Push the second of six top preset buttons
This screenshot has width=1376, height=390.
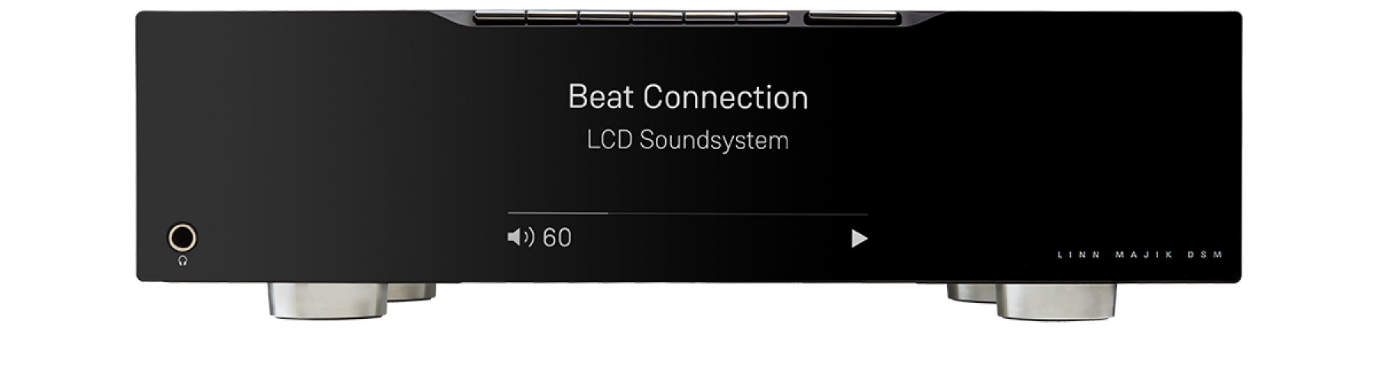pyautogui.click(x=552, y=17)
